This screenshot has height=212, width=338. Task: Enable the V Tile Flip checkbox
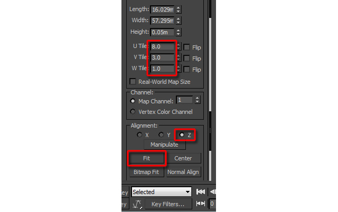[x=186, y=58]
